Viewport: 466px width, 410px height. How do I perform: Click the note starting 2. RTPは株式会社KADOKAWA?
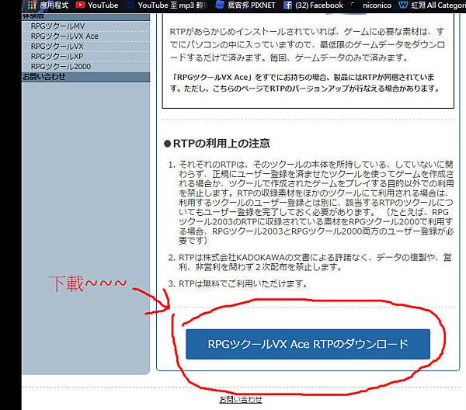coord(310,262)
